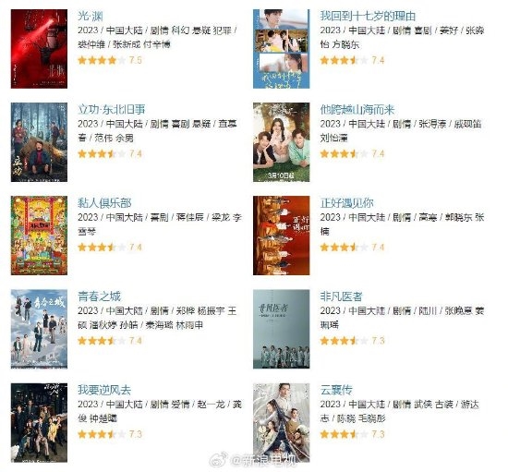Open the 立功·东北旧事 title link
The height and width of the screenshot is (472, 508).
111,110
